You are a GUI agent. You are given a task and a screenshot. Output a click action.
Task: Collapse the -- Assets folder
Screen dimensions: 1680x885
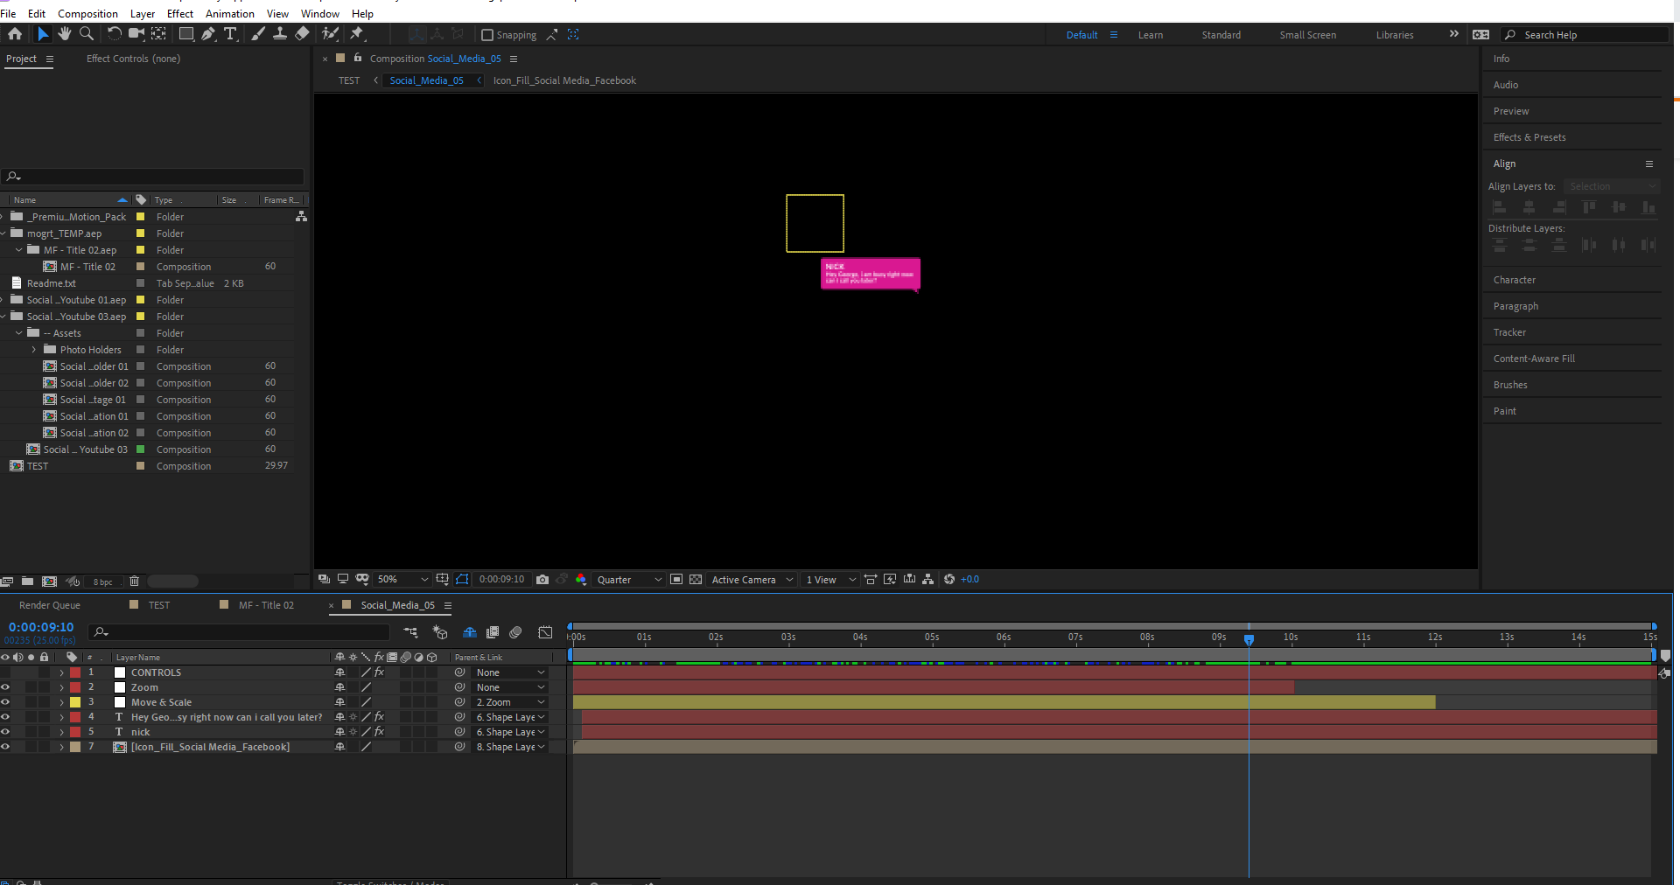pyautogui.click(x=18, y=333)
